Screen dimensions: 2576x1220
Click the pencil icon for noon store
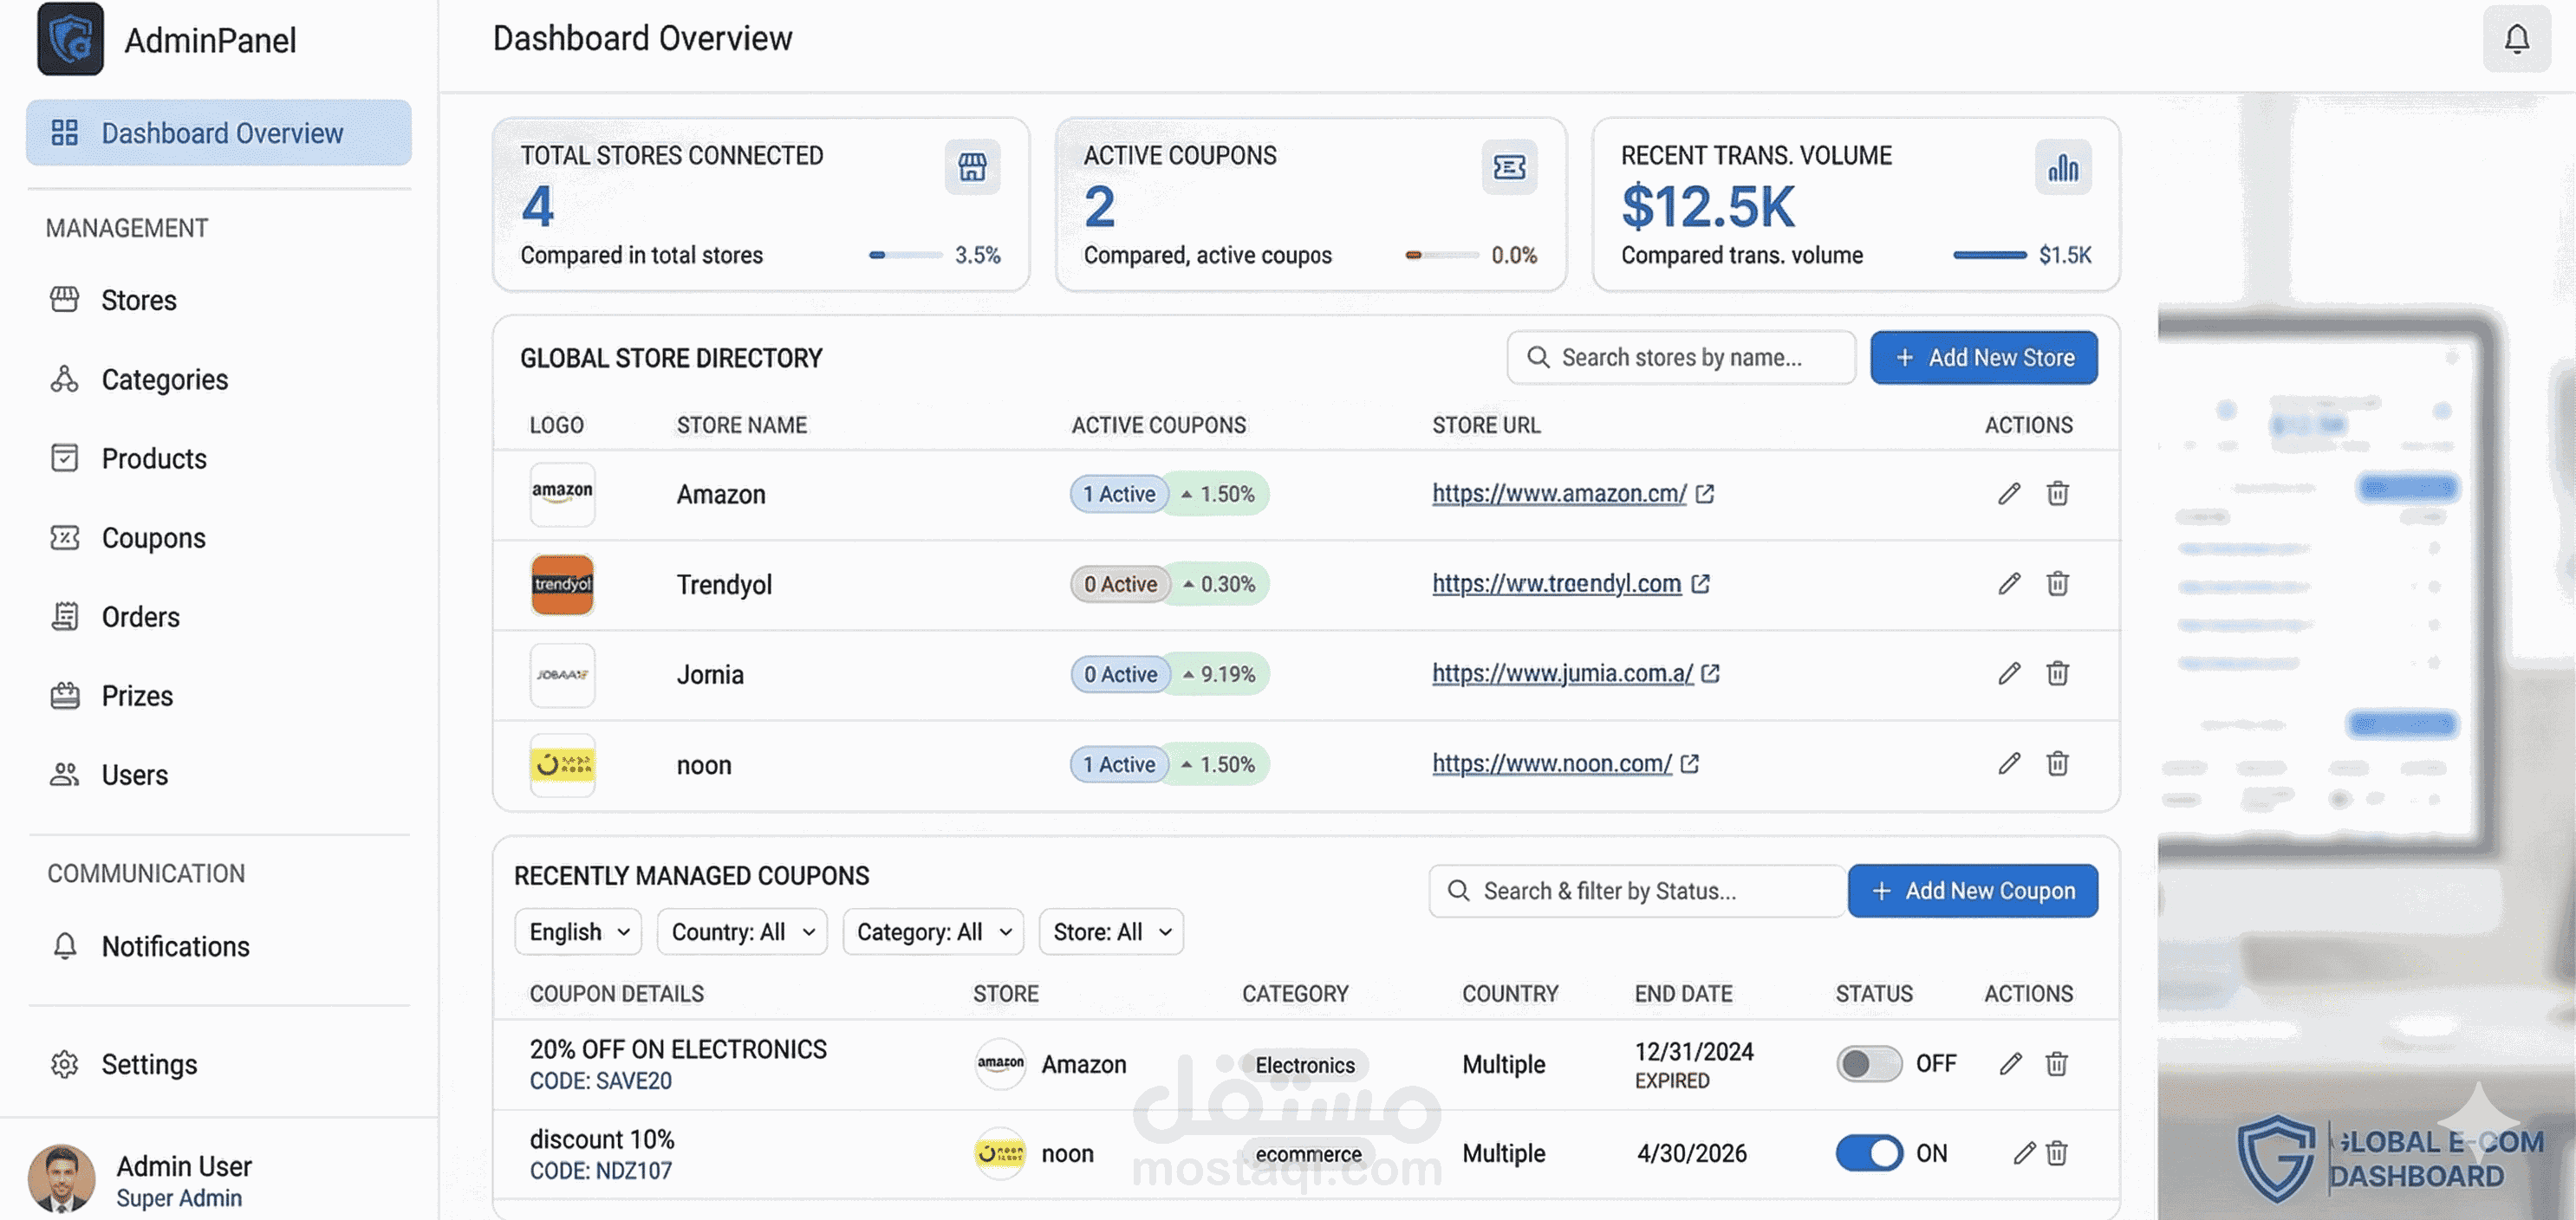(x=2008, y=764)
